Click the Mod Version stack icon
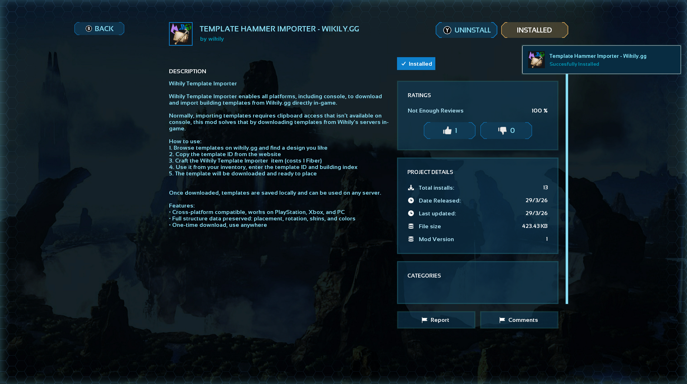The image size is (687, 384). (411, 239)
